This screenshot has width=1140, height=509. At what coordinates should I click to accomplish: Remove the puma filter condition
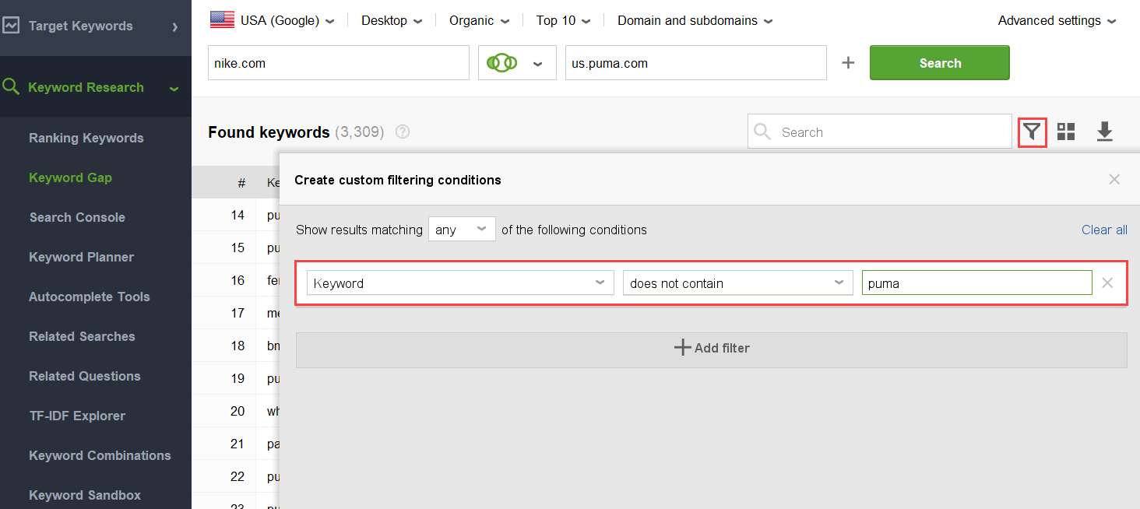click(x=1107, y=283)
